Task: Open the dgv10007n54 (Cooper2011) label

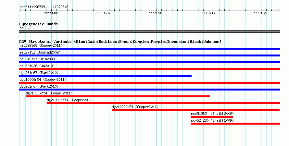Action: [x=49, y=93]
